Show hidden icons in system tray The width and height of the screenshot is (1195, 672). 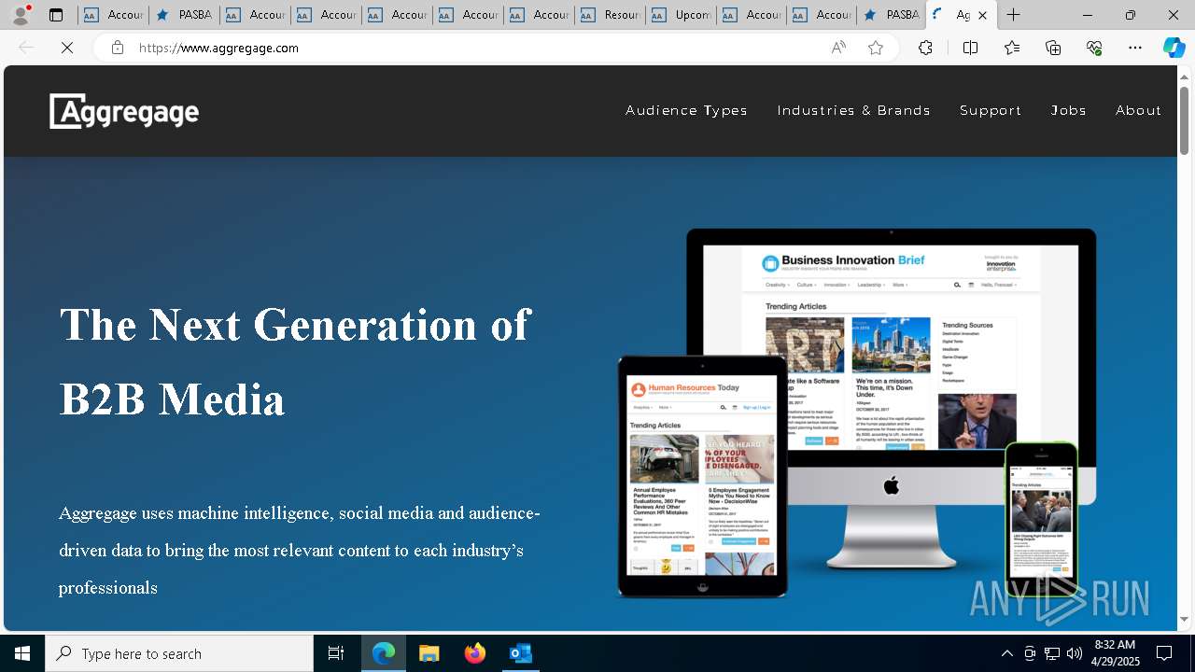click(1006, 653)
